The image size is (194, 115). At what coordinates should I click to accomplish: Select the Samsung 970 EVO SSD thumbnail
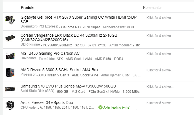click(10, 89)
